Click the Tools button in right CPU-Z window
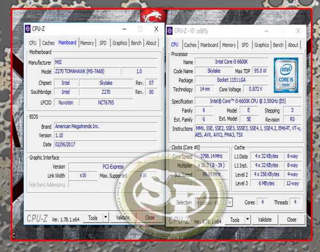Screen dimensions: 320x252 click(235, 220)
